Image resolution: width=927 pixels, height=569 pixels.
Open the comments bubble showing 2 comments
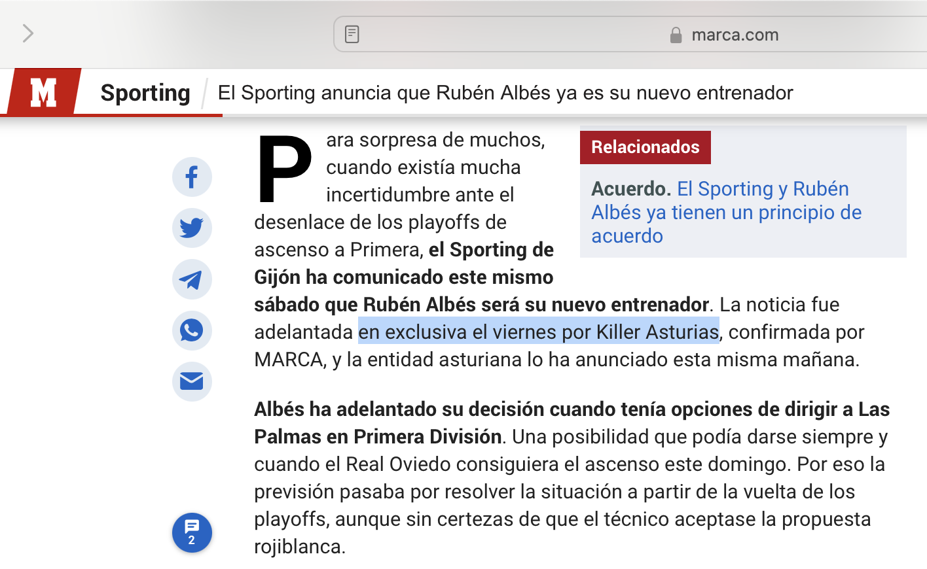192,532
